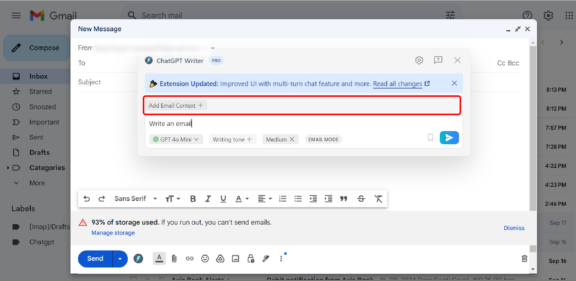
Task: Show the Cc field
Action: [501, 63]
